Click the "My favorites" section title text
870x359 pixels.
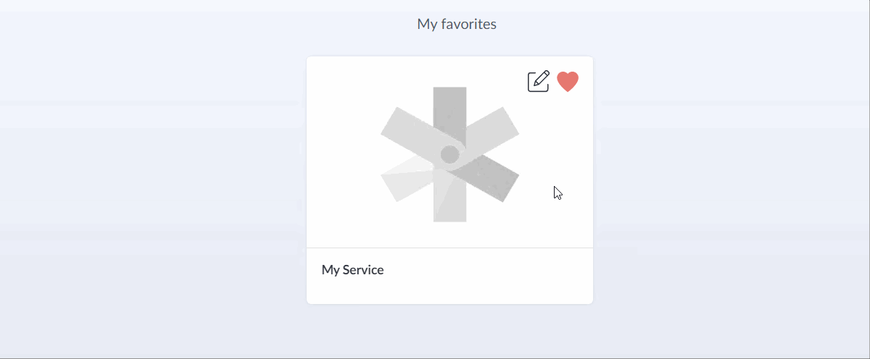[x=457, y=24]
